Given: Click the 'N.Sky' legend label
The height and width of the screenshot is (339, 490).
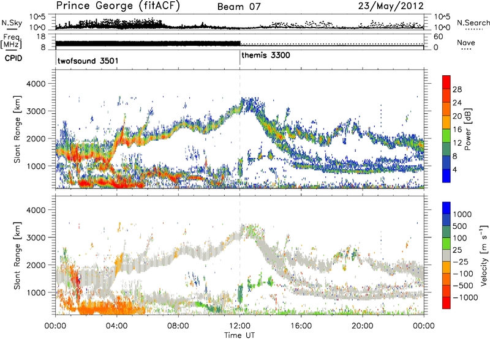Looking at the screenshot, I should pos(12,23).
